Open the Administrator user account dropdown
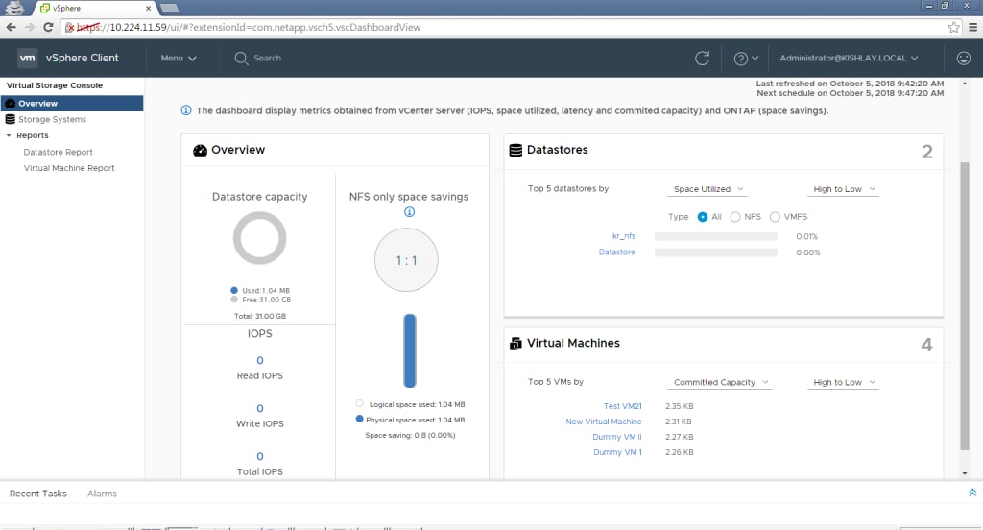The width and height of the screenshot is (983, 530). (849, 58)
